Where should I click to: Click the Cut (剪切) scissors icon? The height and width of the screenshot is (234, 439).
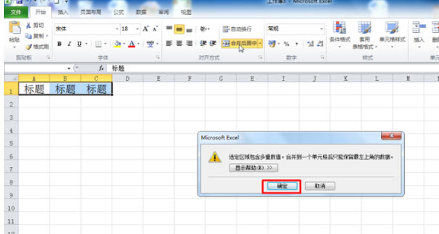tap(28, 26)
